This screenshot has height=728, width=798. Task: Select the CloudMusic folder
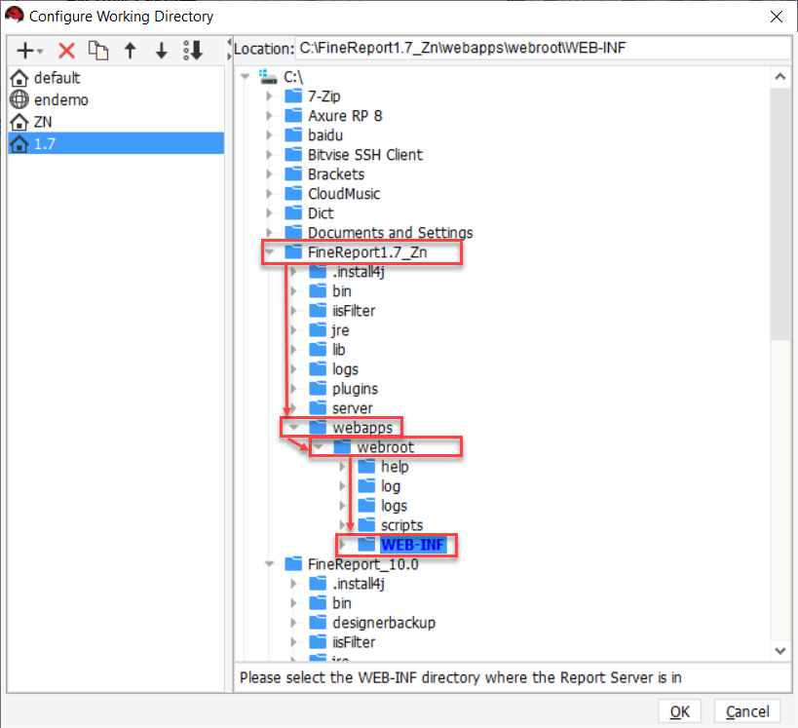344,194
